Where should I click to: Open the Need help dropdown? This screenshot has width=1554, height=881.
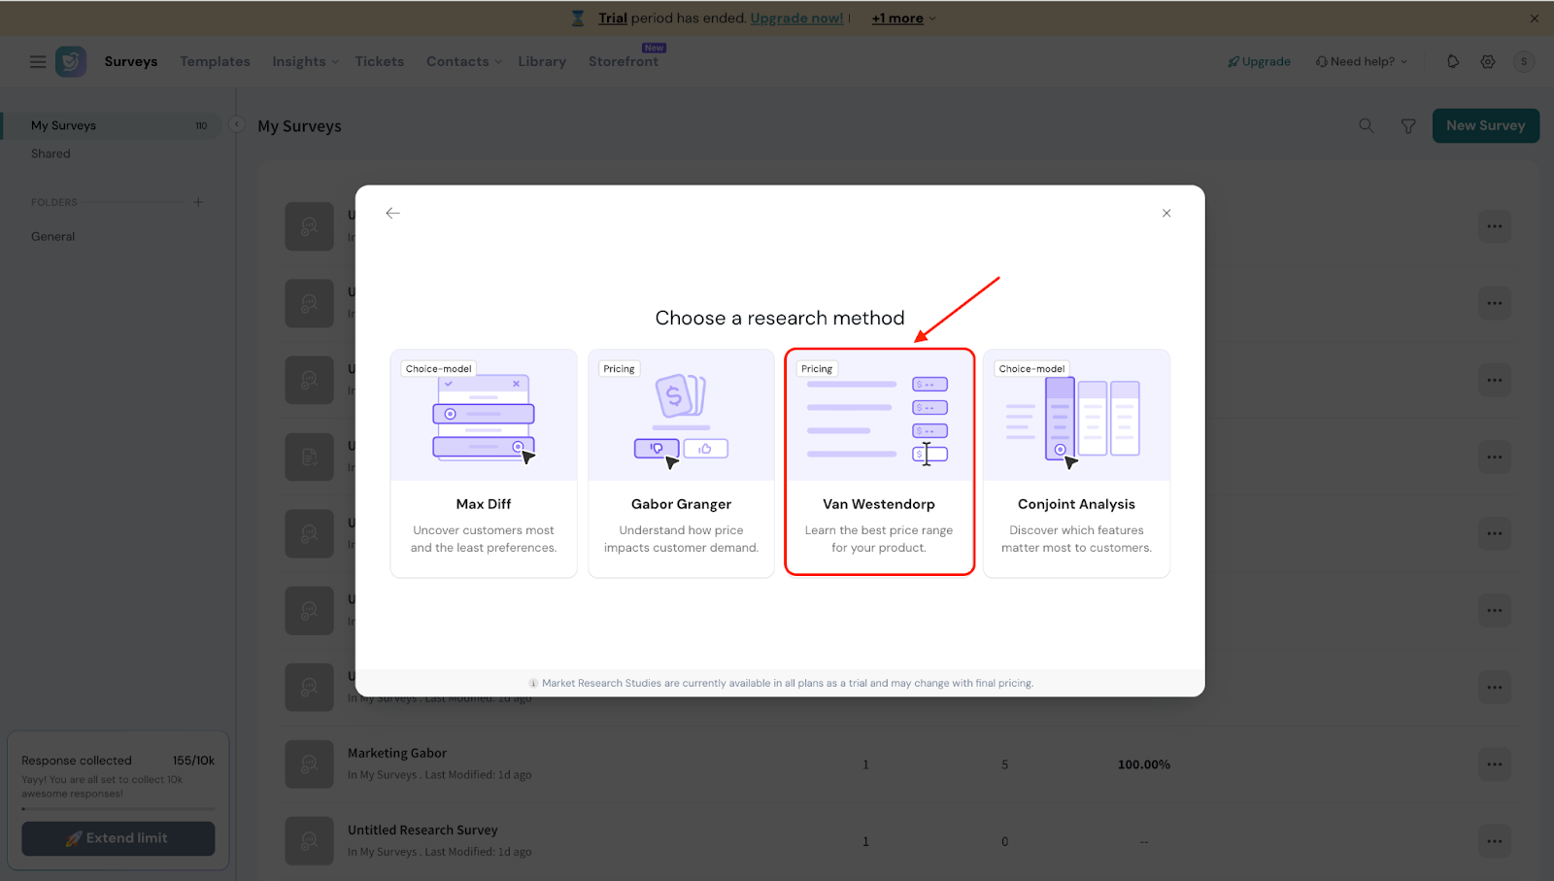click(1362, 61)
